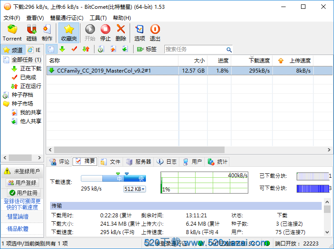Open the 摘要 summary tab
The width and height of the screenshot is (334, 249).
point(85,161)
